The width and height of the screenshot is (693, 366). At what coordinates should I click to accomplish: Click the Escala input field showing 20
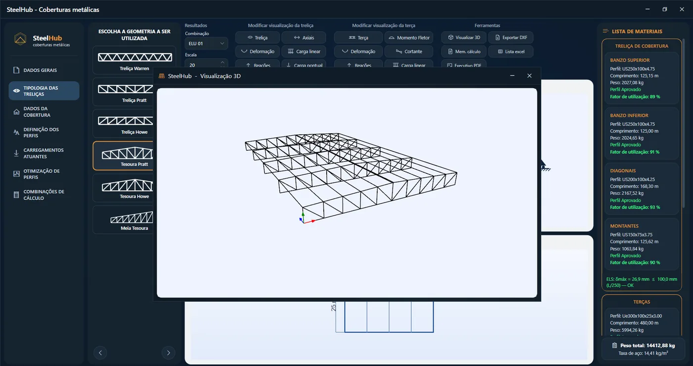point(201,64)
